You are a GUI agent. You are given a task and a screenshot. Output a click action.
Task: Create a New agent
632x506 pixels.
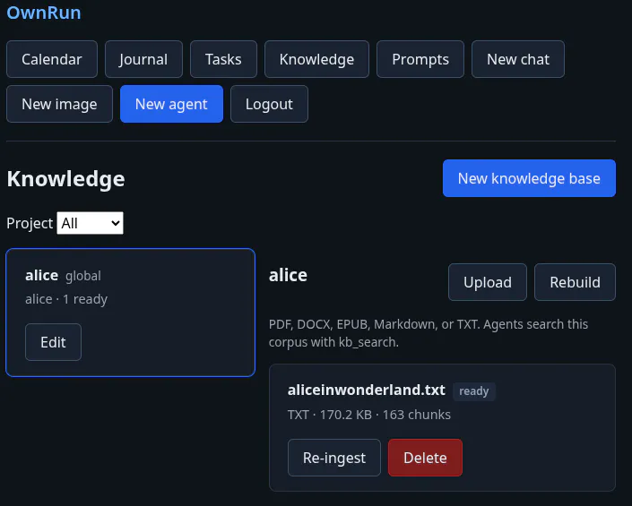coord(171,104)
